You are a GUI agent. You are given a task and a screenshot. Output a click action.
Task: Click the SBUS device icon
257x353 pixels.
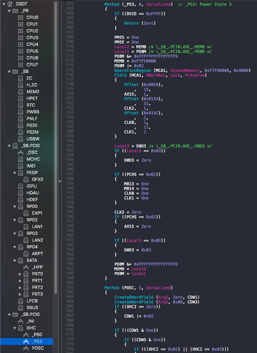coord(21,308)
